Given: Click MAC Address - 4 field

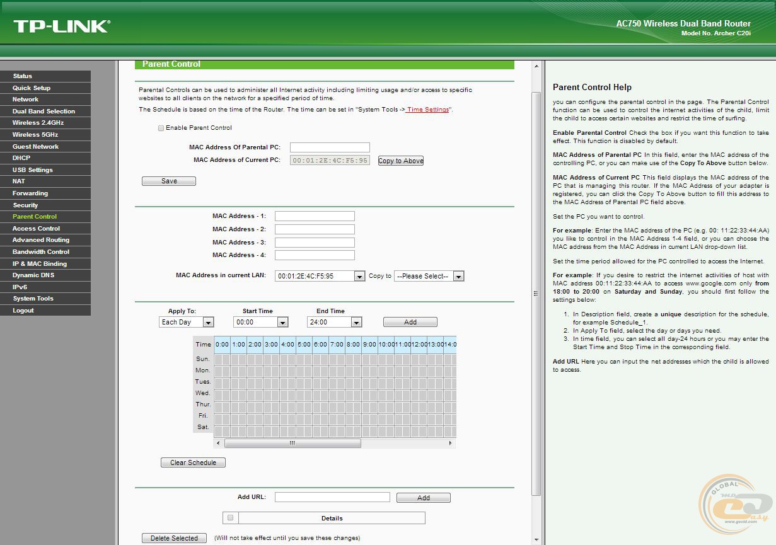Looking at the screenshot, I should click(315, 255).
